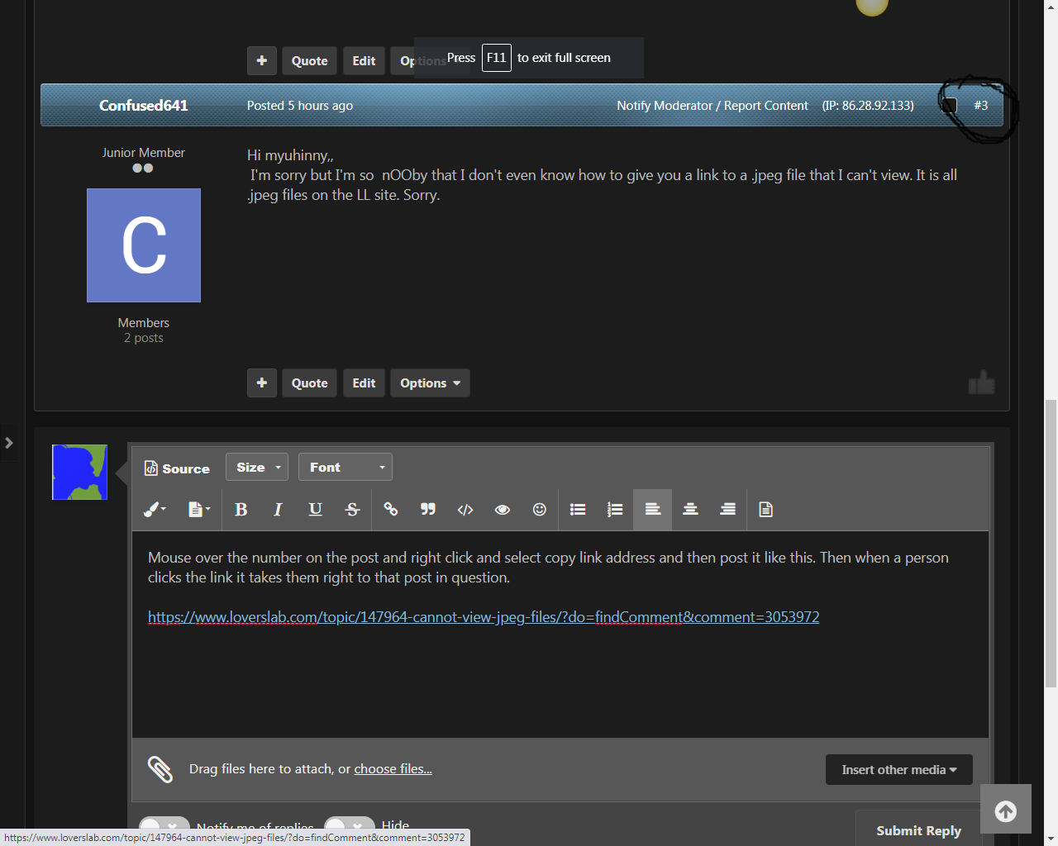Viewport: 1058px width, 846px height.
Task: Click the paperclip attachment icon
Action: click(160, 769)
